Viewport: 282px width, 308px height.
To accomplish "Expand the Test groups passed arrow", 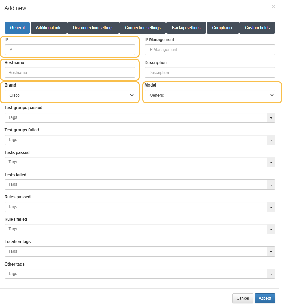I will [271, 118].
